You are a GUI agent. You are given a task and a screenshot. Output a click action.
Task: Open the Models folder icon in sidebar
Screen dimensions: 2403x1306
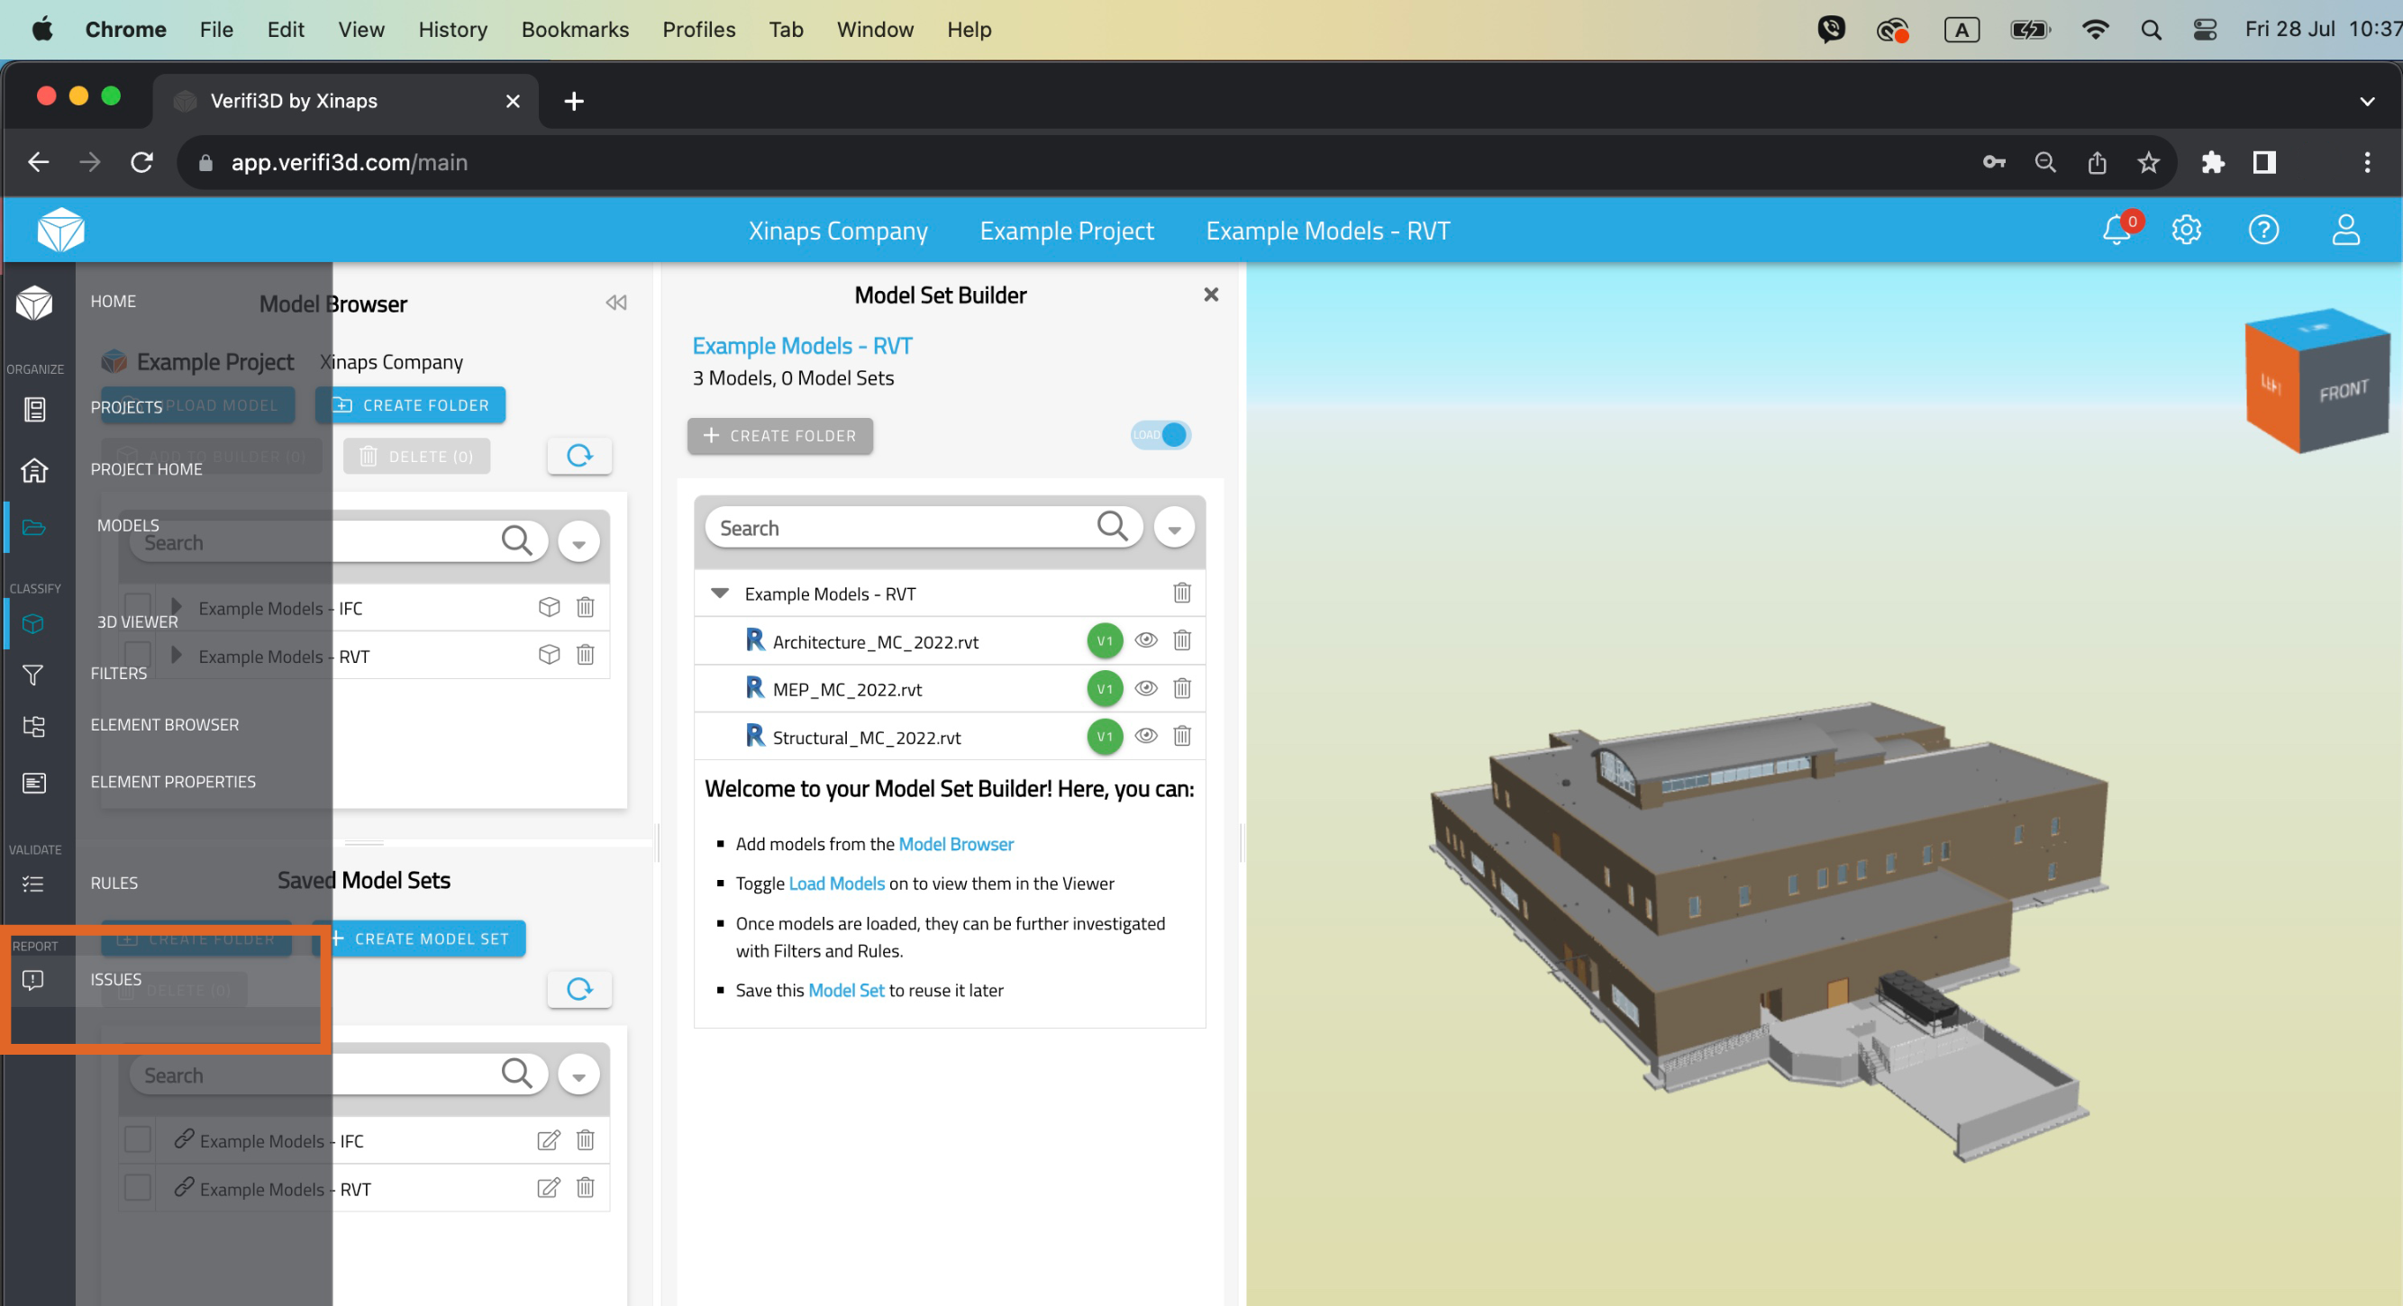pyautogui.click(x=34, y=528)
